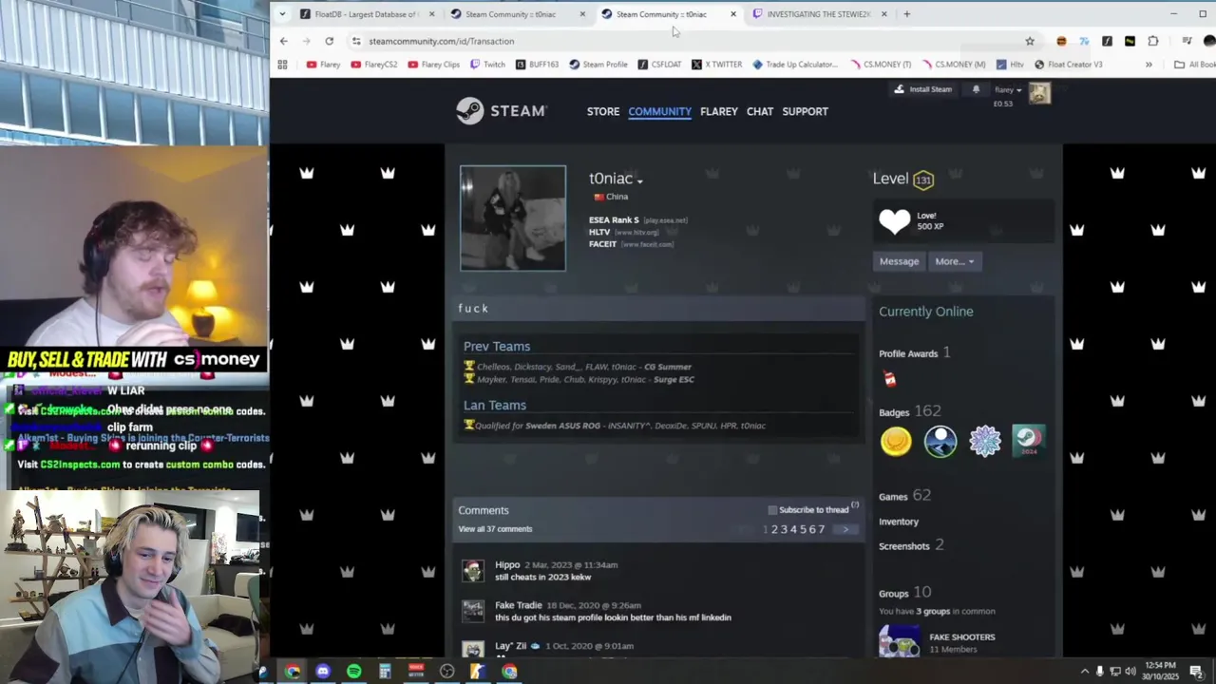Click the Message button
This screenshot has width=1216, height=684.
(899, 261)
